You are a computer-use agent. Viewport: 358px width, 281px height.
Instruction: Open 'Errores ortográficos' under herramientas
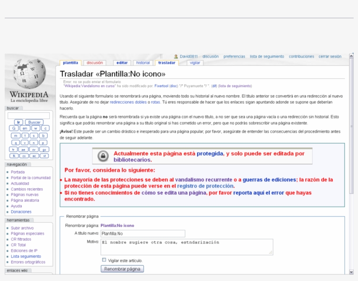(x=28, y=262)
